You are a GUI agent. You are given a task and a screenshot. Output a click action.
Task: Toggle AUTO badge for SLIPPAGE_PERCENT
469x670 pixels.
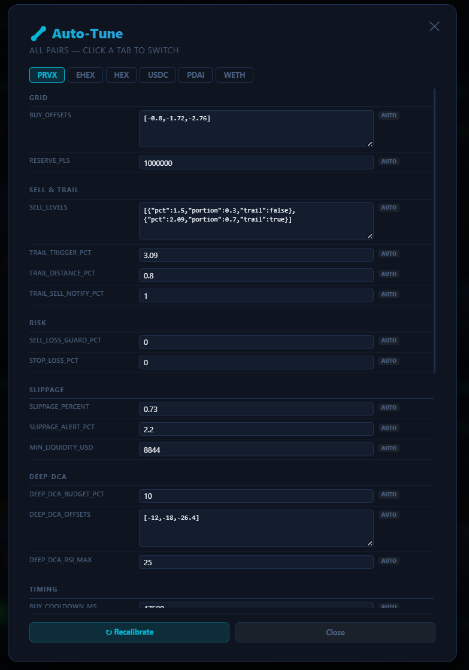389,408
